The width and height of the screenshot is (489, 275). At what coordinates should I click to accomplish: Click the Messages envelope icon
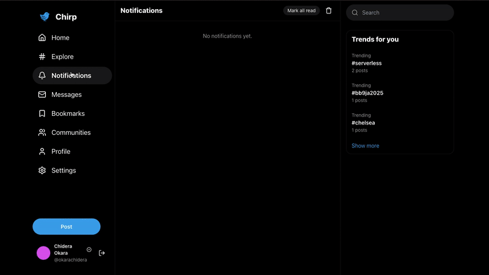42,95
